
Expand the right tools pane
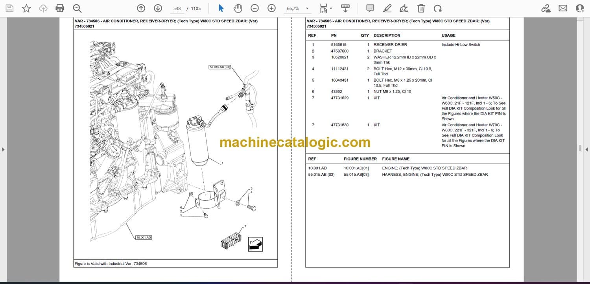click(x=586, y=149)
